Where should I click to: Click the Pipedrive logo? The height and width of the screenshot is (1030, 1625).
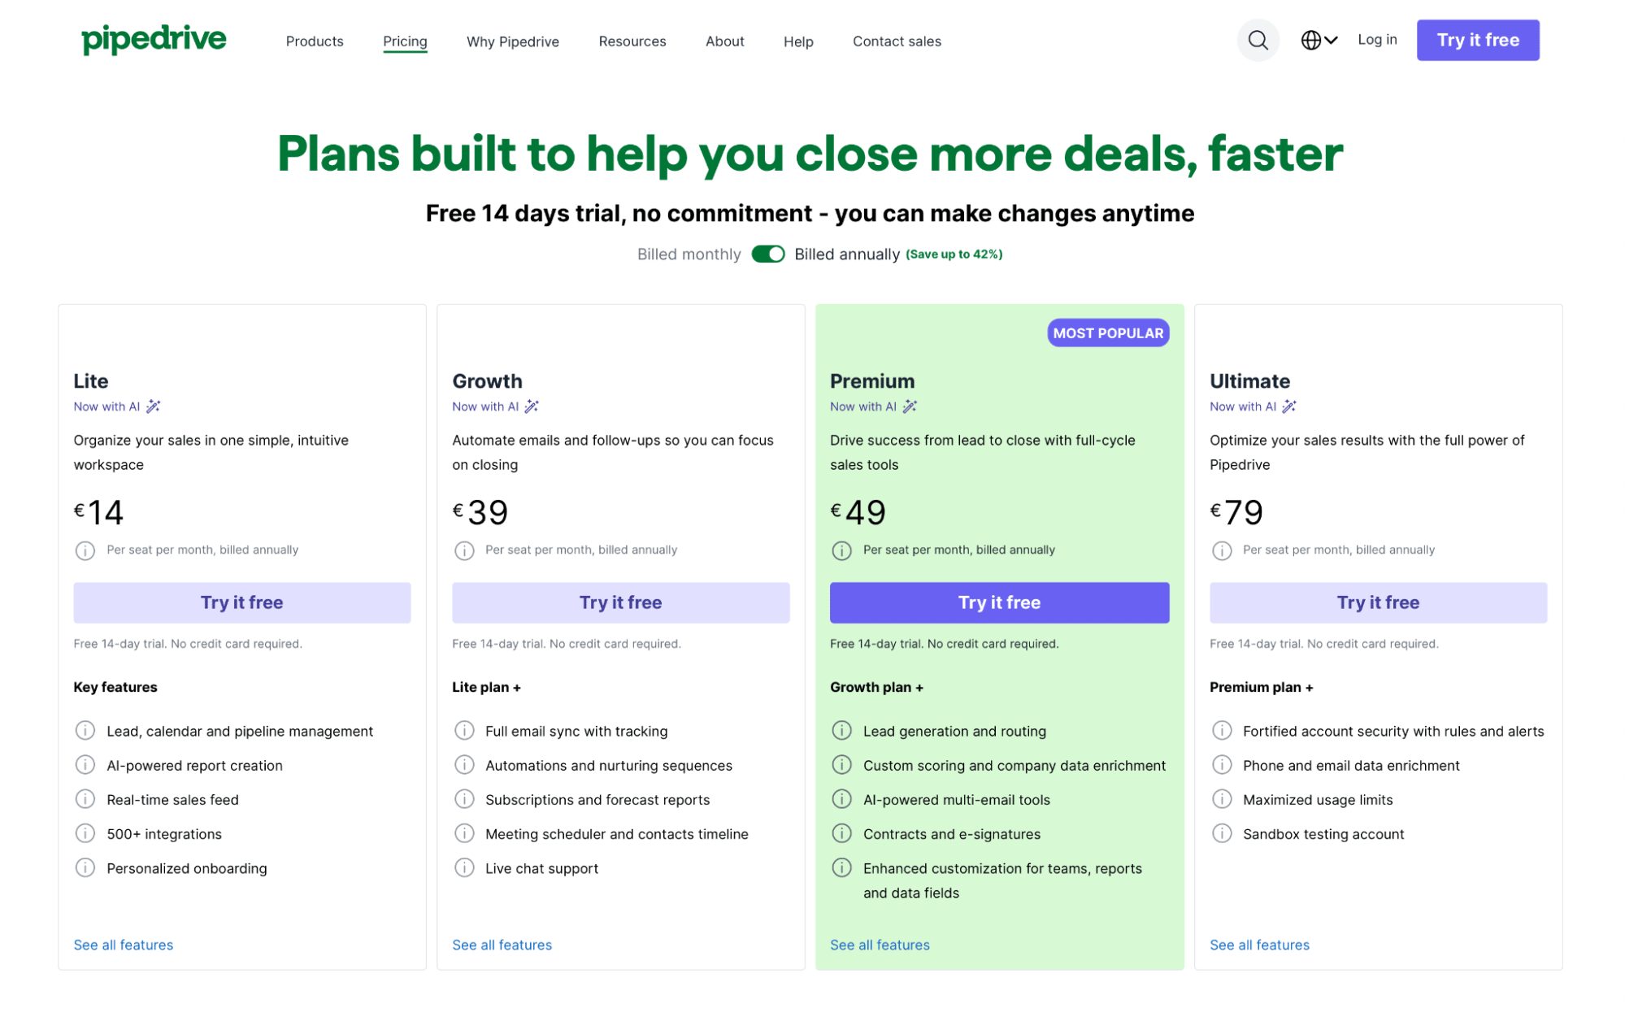coord(154,38)
